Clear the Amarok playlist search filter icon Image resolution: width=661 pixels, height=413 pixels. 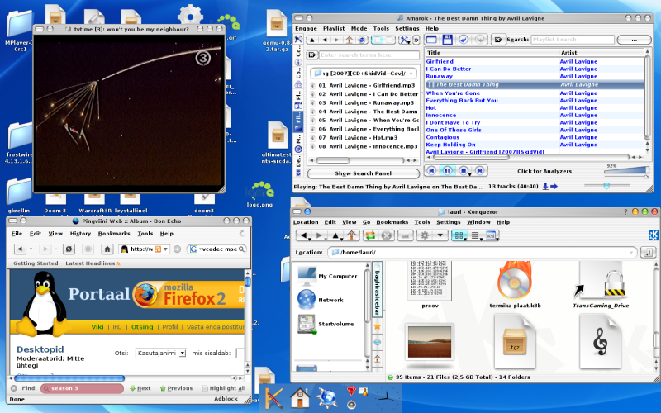[x=498, y=39]
